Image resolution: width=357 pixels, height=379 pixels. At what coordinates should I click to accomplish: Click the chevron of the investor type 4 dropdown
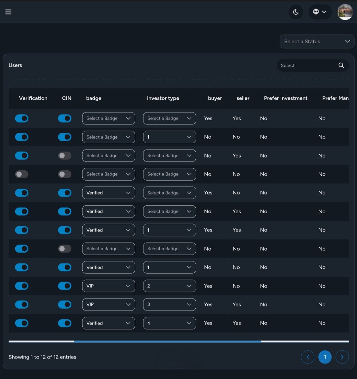click(189, 323)
